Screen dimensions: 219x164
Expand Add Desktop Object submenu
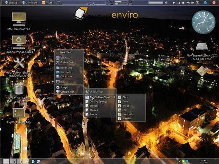(x=100, y=97)
